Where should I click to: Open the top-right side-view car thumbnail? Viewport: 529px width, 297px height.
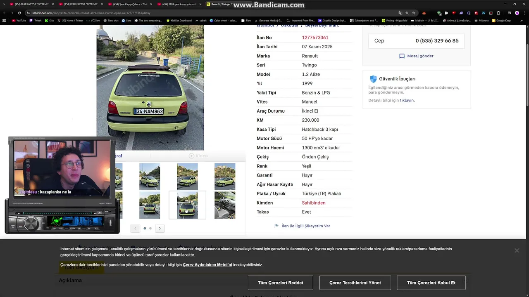[x=225, y=177]
